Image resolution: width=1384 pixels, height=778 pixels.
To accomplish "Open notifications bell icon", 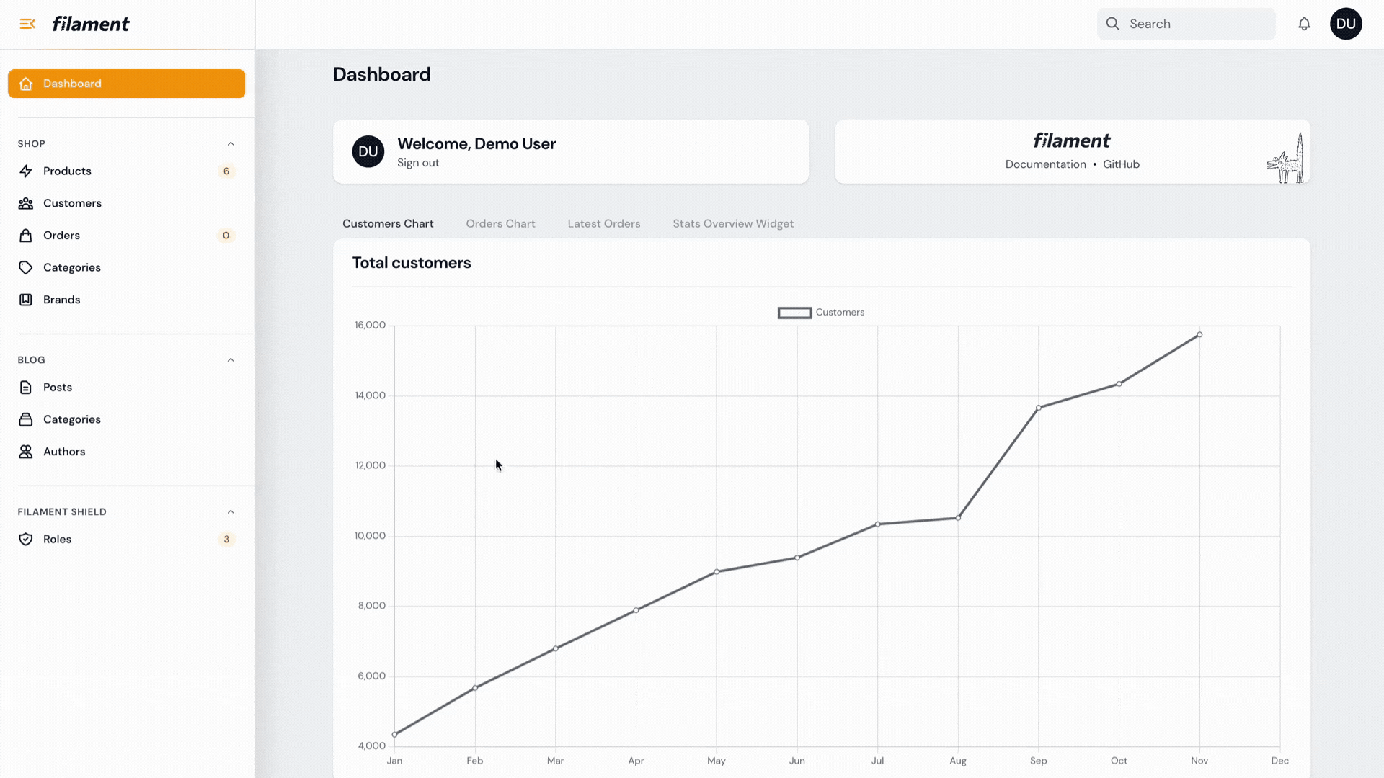I will pos(1304,24).
